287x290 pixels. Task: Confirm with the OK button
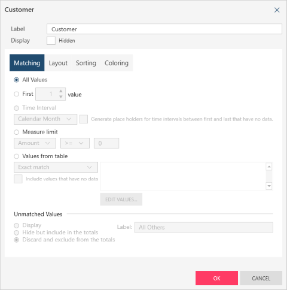[216, 278]
